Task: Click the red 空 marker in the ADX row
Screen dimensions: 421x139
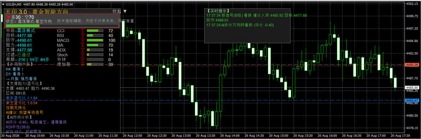Action: [83, 50]
